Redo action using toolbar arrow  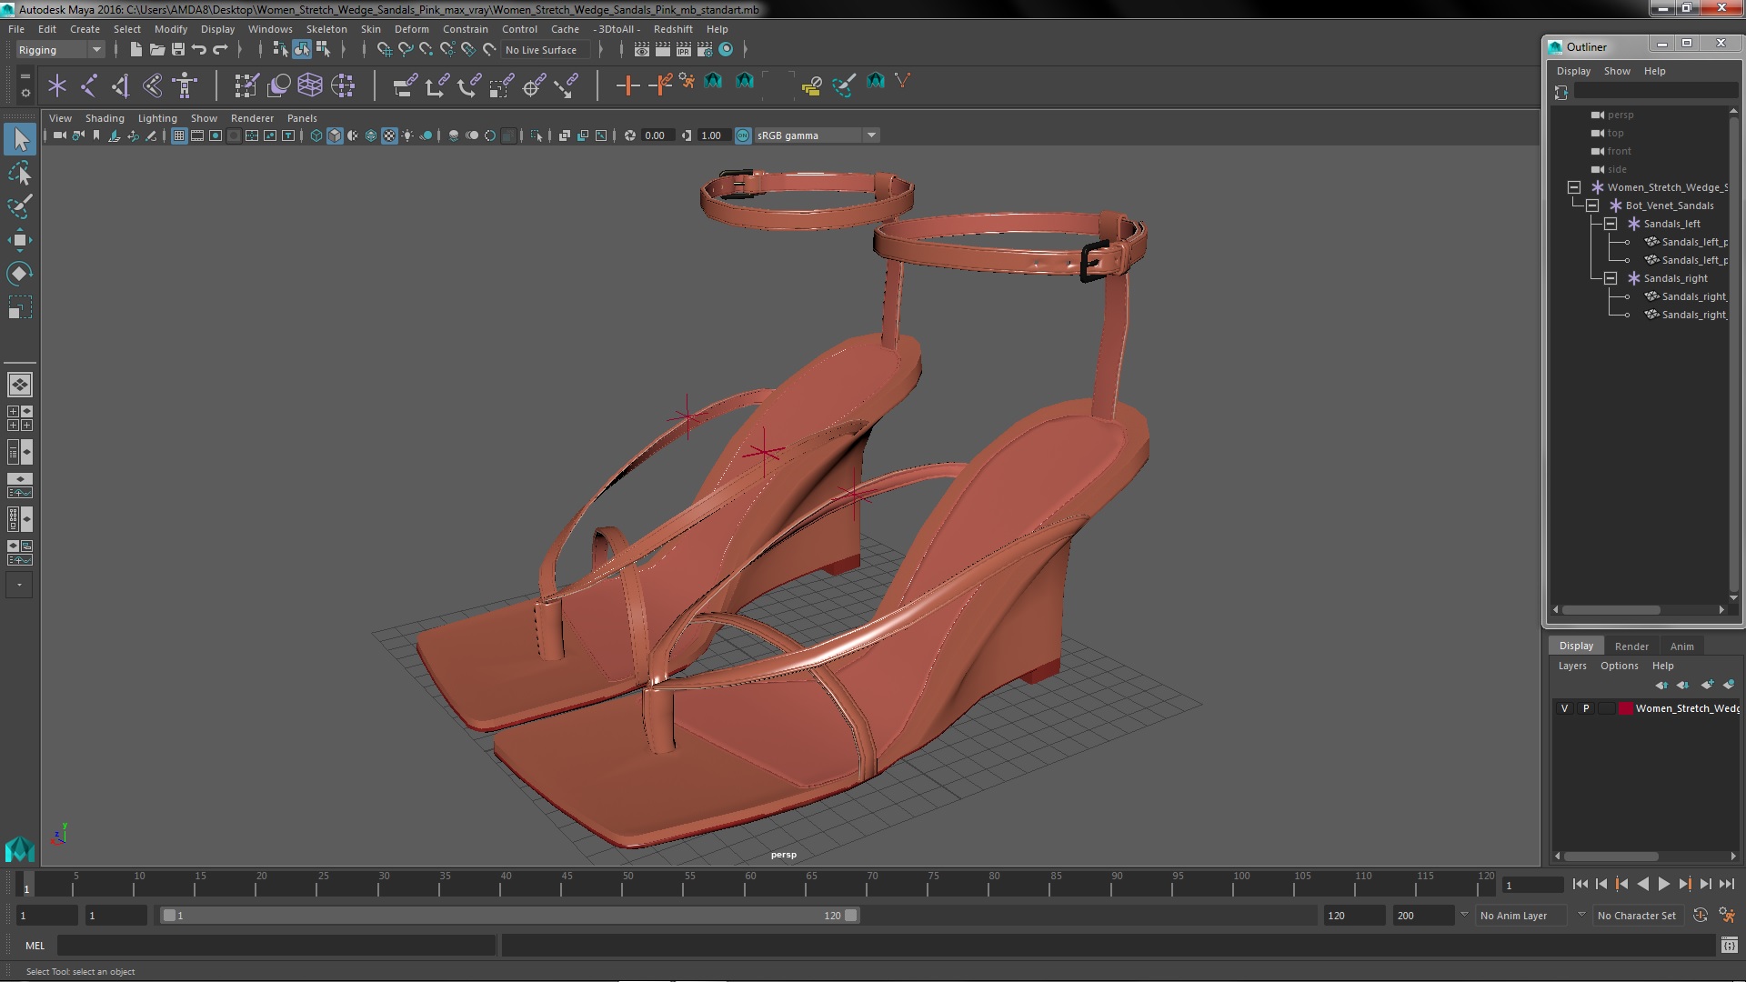[220, 49]
